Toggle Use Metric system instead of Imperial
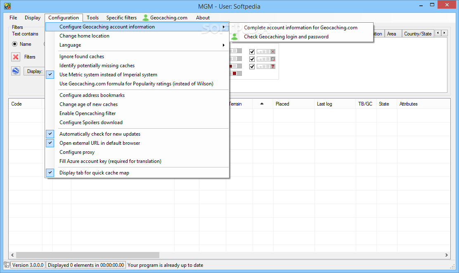This screenshot has height=273, width=459. pos(137,75)
